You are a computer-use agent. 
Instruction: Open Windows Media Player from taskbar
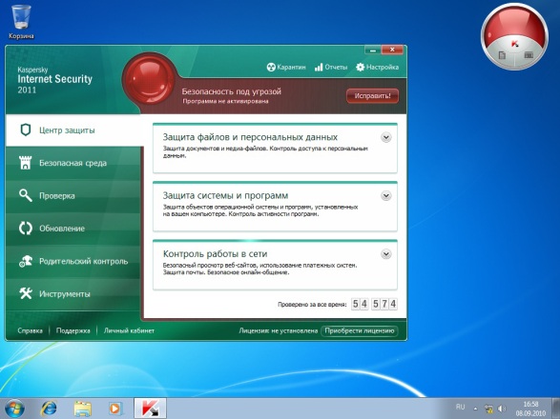[x=115, y=409]
